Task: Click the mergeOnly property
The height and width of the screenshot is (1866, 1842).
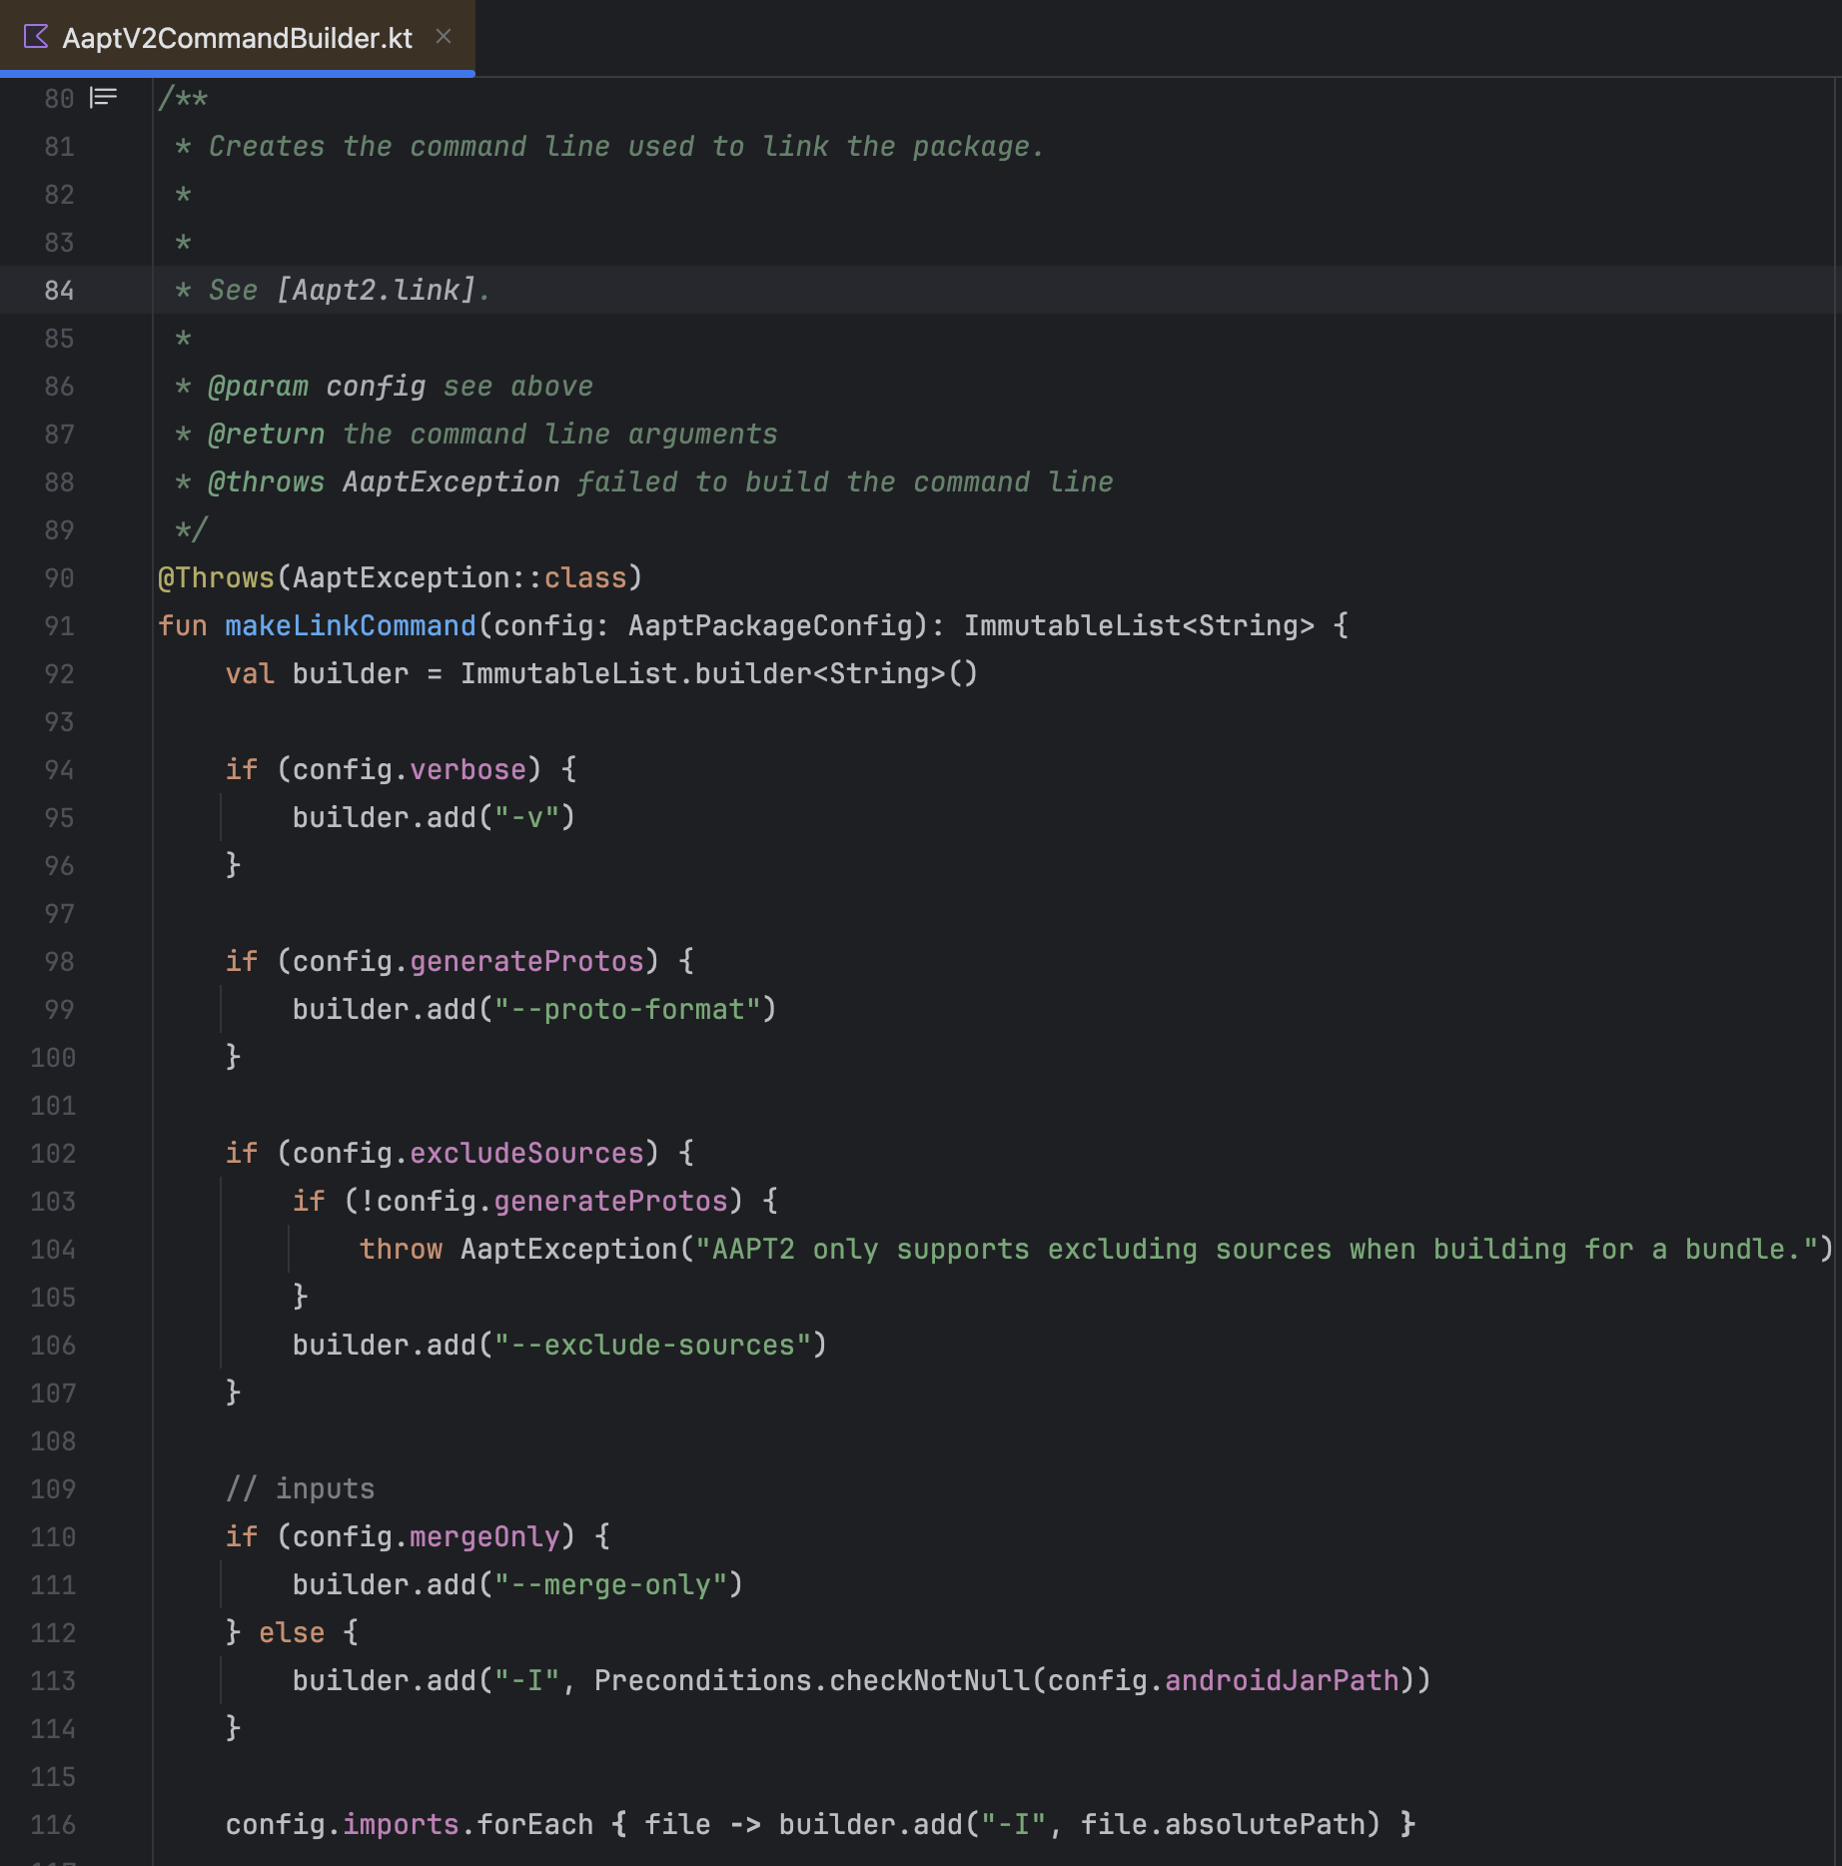Action: click(484, 1536)
